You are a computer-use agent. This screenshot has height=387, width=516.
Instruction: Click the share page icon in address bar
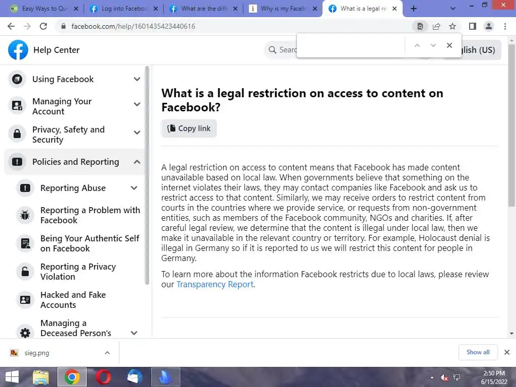click(x=436, y=26)
